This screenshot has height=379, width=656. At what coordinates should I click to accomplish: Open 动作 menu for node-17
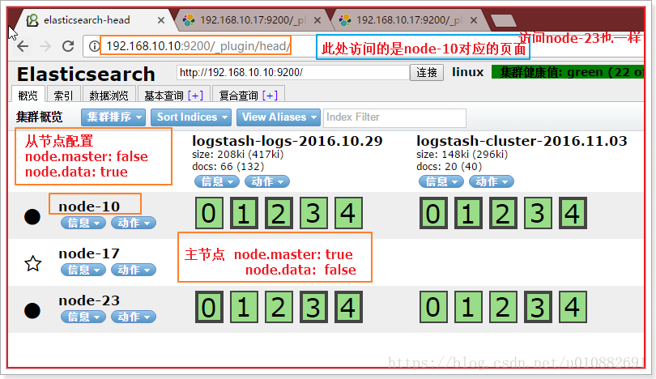(134, 270)
